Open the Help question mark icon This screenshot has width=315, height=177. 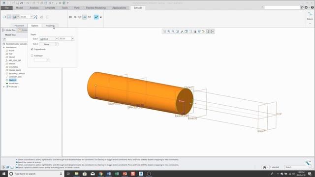click(313, 7)
